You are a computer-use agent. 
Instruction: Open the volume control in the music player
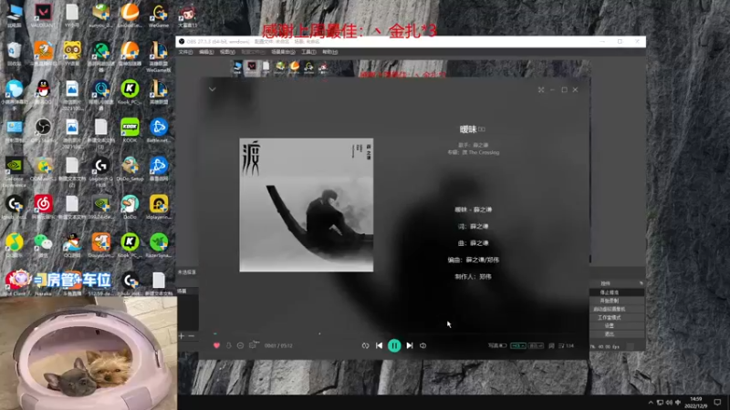422,345
